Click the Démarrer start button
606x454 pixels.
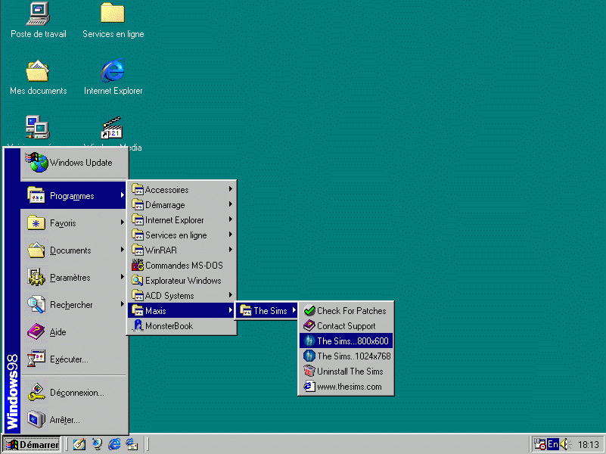[x=32, y=445]
